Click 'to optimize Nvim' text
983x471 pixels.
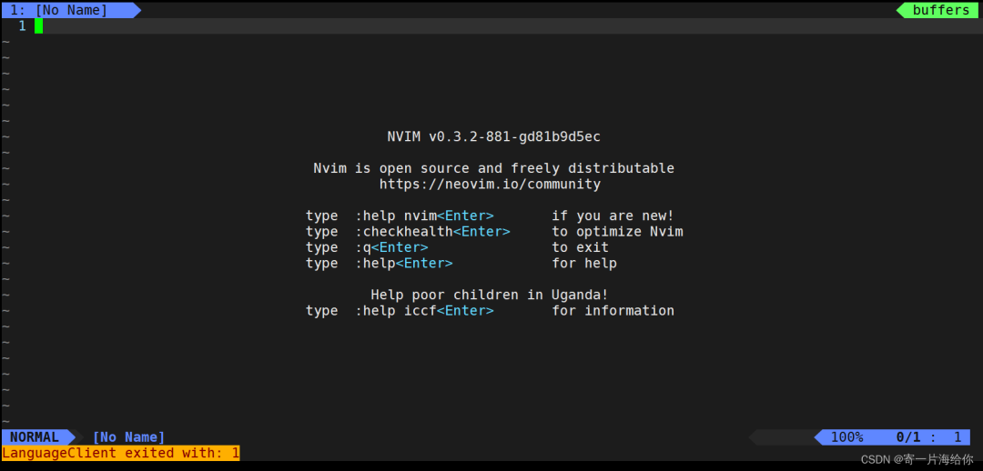(617, 232)
